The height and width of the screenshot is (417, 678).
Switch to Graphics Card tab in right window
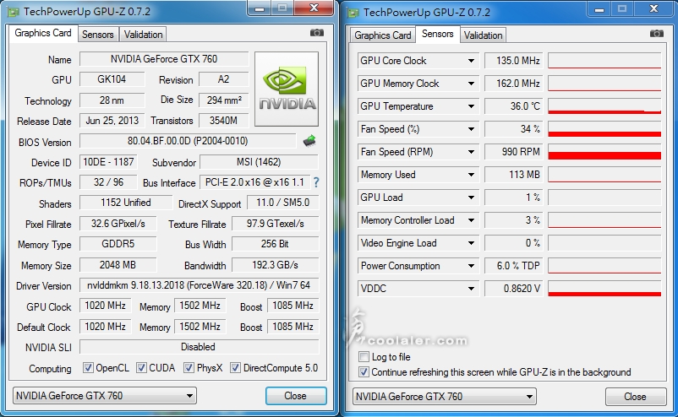click(x=383, y=35)
